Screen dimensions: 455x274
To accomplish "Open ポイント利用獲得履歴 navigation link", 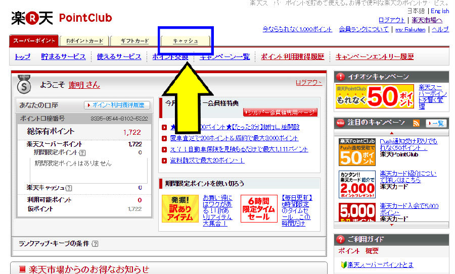I will 293,57.
